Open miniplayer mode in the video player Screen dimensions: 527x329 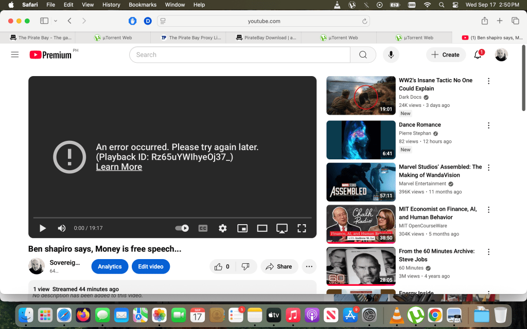pyautogui.click(x=242, y=228)
